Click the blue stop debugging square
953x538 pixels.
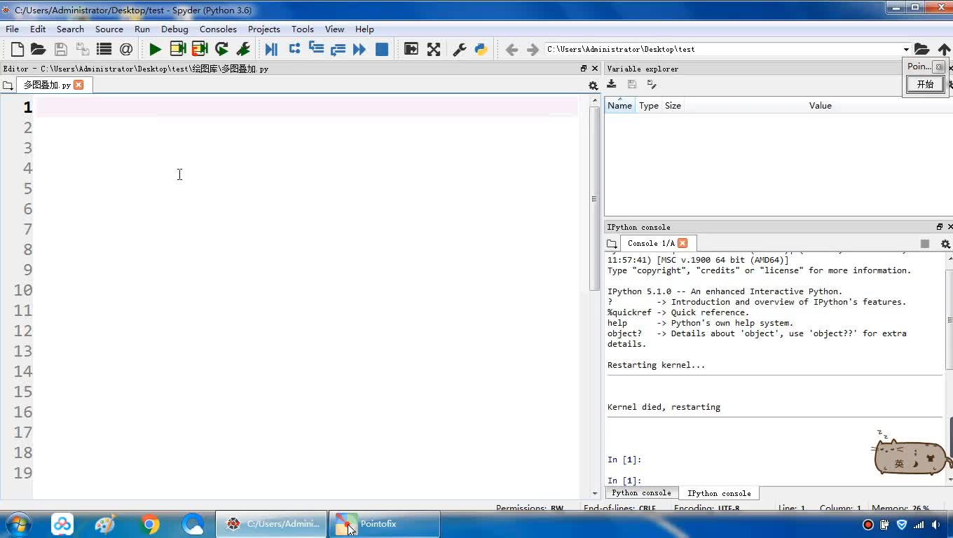point(382,49)
